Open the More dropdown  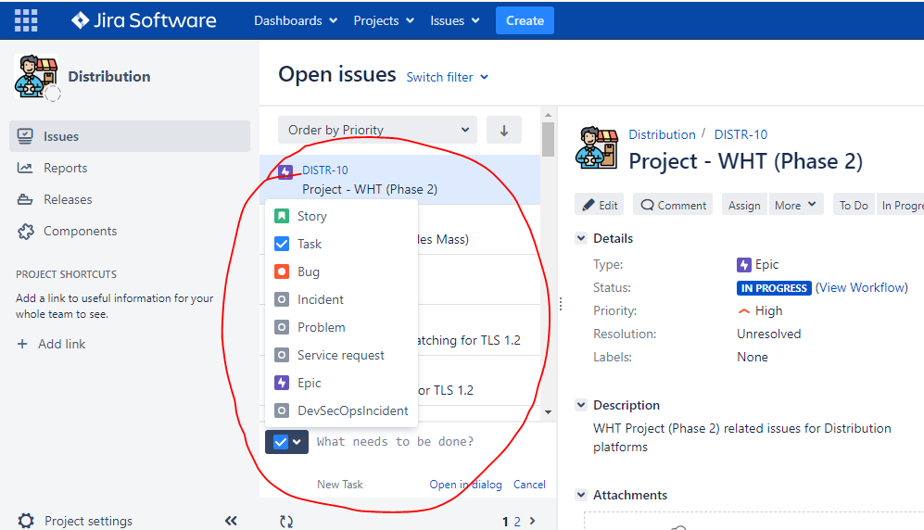[795, 205]
